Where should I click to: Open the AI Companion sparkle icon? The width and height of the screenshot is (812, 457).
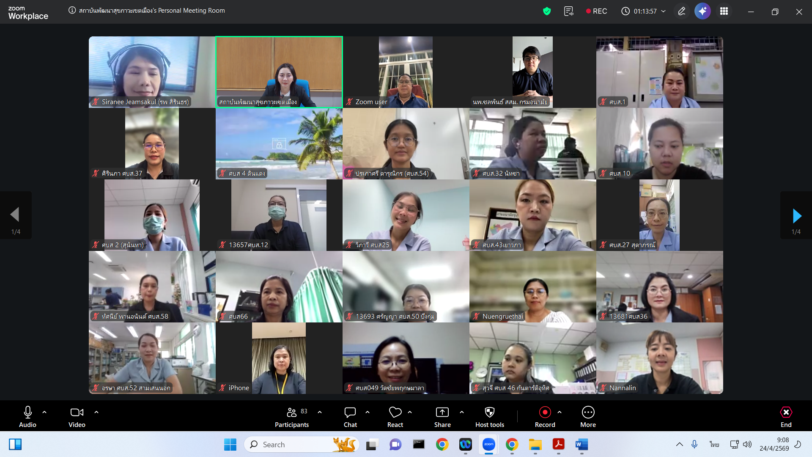(702, 11)
